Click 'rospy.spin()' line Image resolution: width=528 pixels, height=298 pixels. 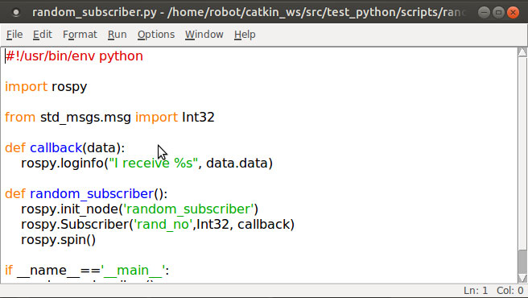pos(58,240)
